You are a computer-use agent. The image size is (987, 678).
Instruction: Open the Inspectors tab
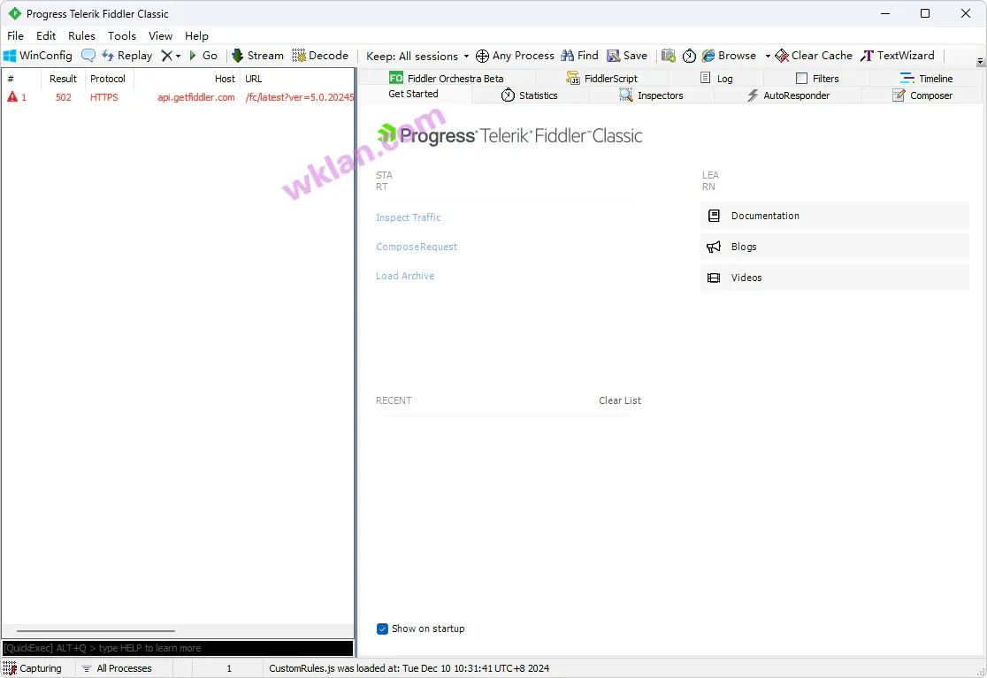point(651,95)
